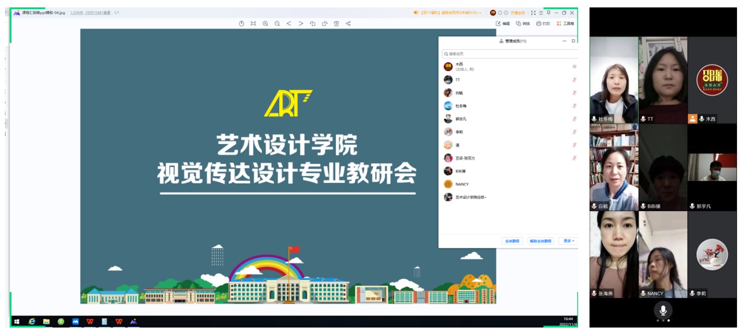
Task: Select member NANCY in the member list
Action: point(509,184)
